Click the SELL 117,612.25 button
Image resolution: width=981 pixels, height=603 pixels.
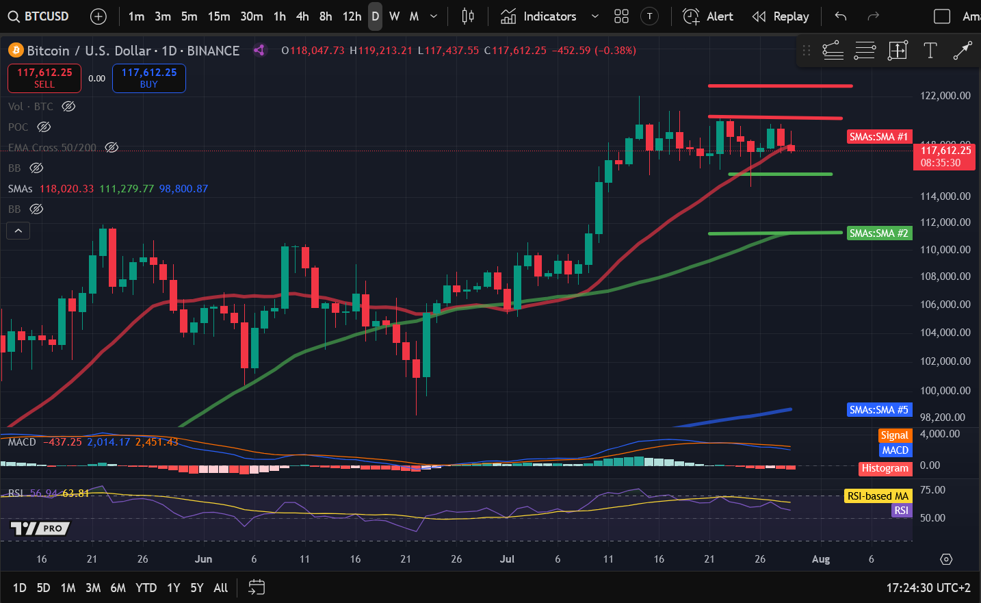(44, 78)
